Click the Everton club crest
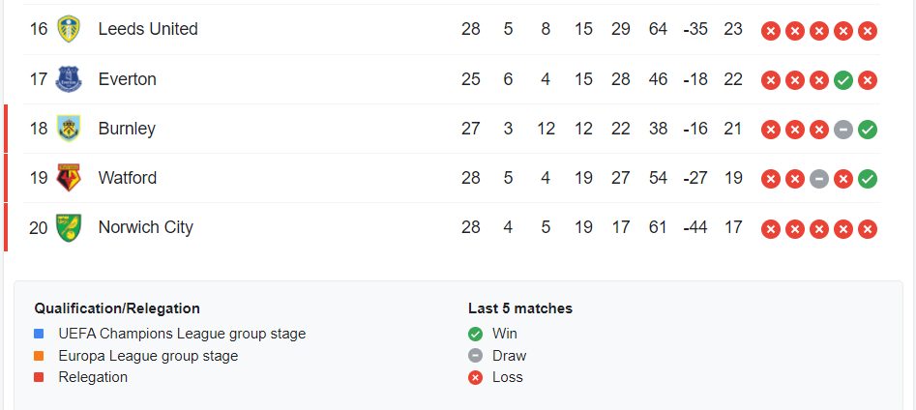This screenshot has height=410, width=916. 68,79
